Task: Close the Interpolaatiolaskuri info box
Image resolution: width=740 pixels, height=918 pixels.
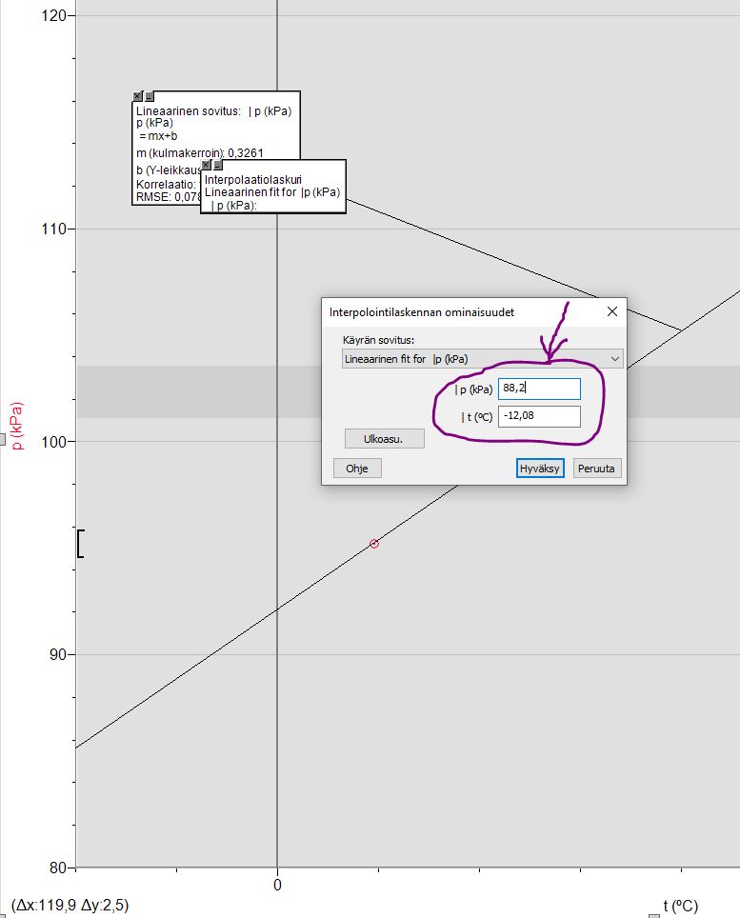Action: point(207,165)
